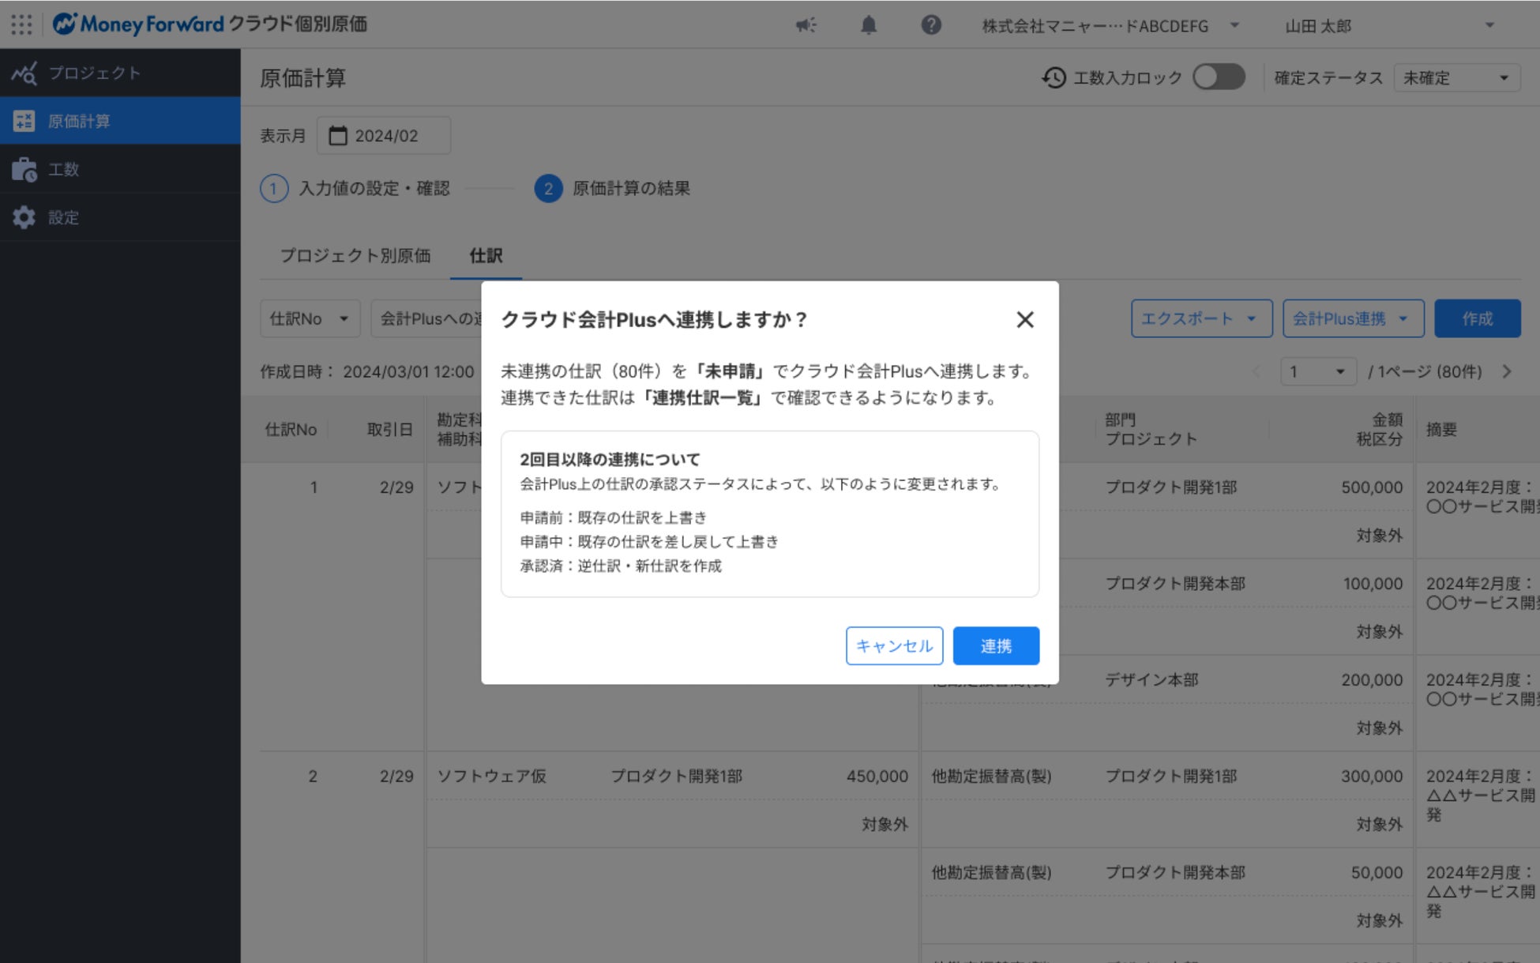Open 工数 sidebar item
The width and height of the screenshot is (1540, 963).
63,169
